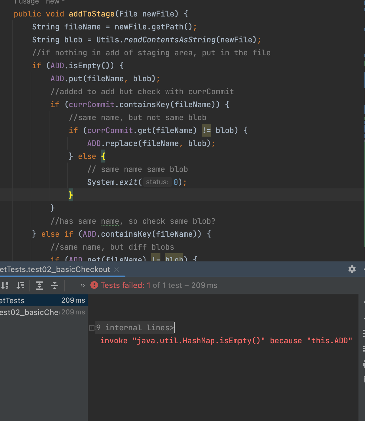Open run panel gear settings
The height and width of the screenshot is (421, 365).
click(x=352, y=269)
